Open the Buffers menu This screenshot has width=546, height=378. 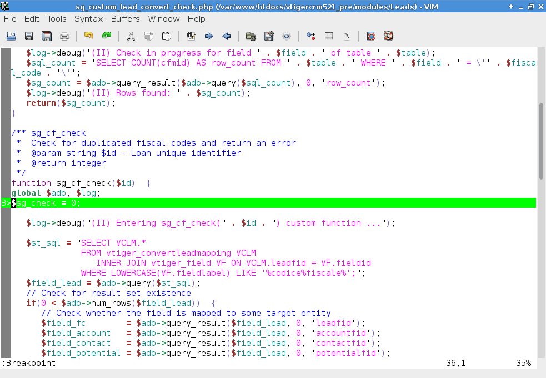[x=125, y=18]
